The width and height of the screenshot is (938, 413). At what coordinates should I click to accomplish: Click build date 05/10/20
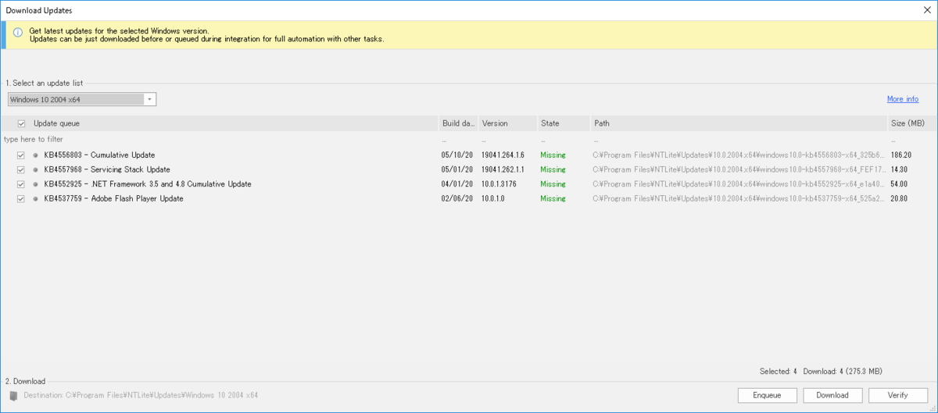pyautogui.click(x=456, y=155)
